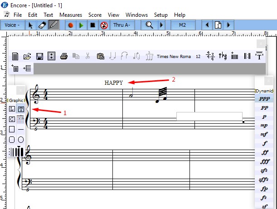This screenshot has height=209, width=277.
Task: Go to the previous page
Action: [x=207, y=25]
